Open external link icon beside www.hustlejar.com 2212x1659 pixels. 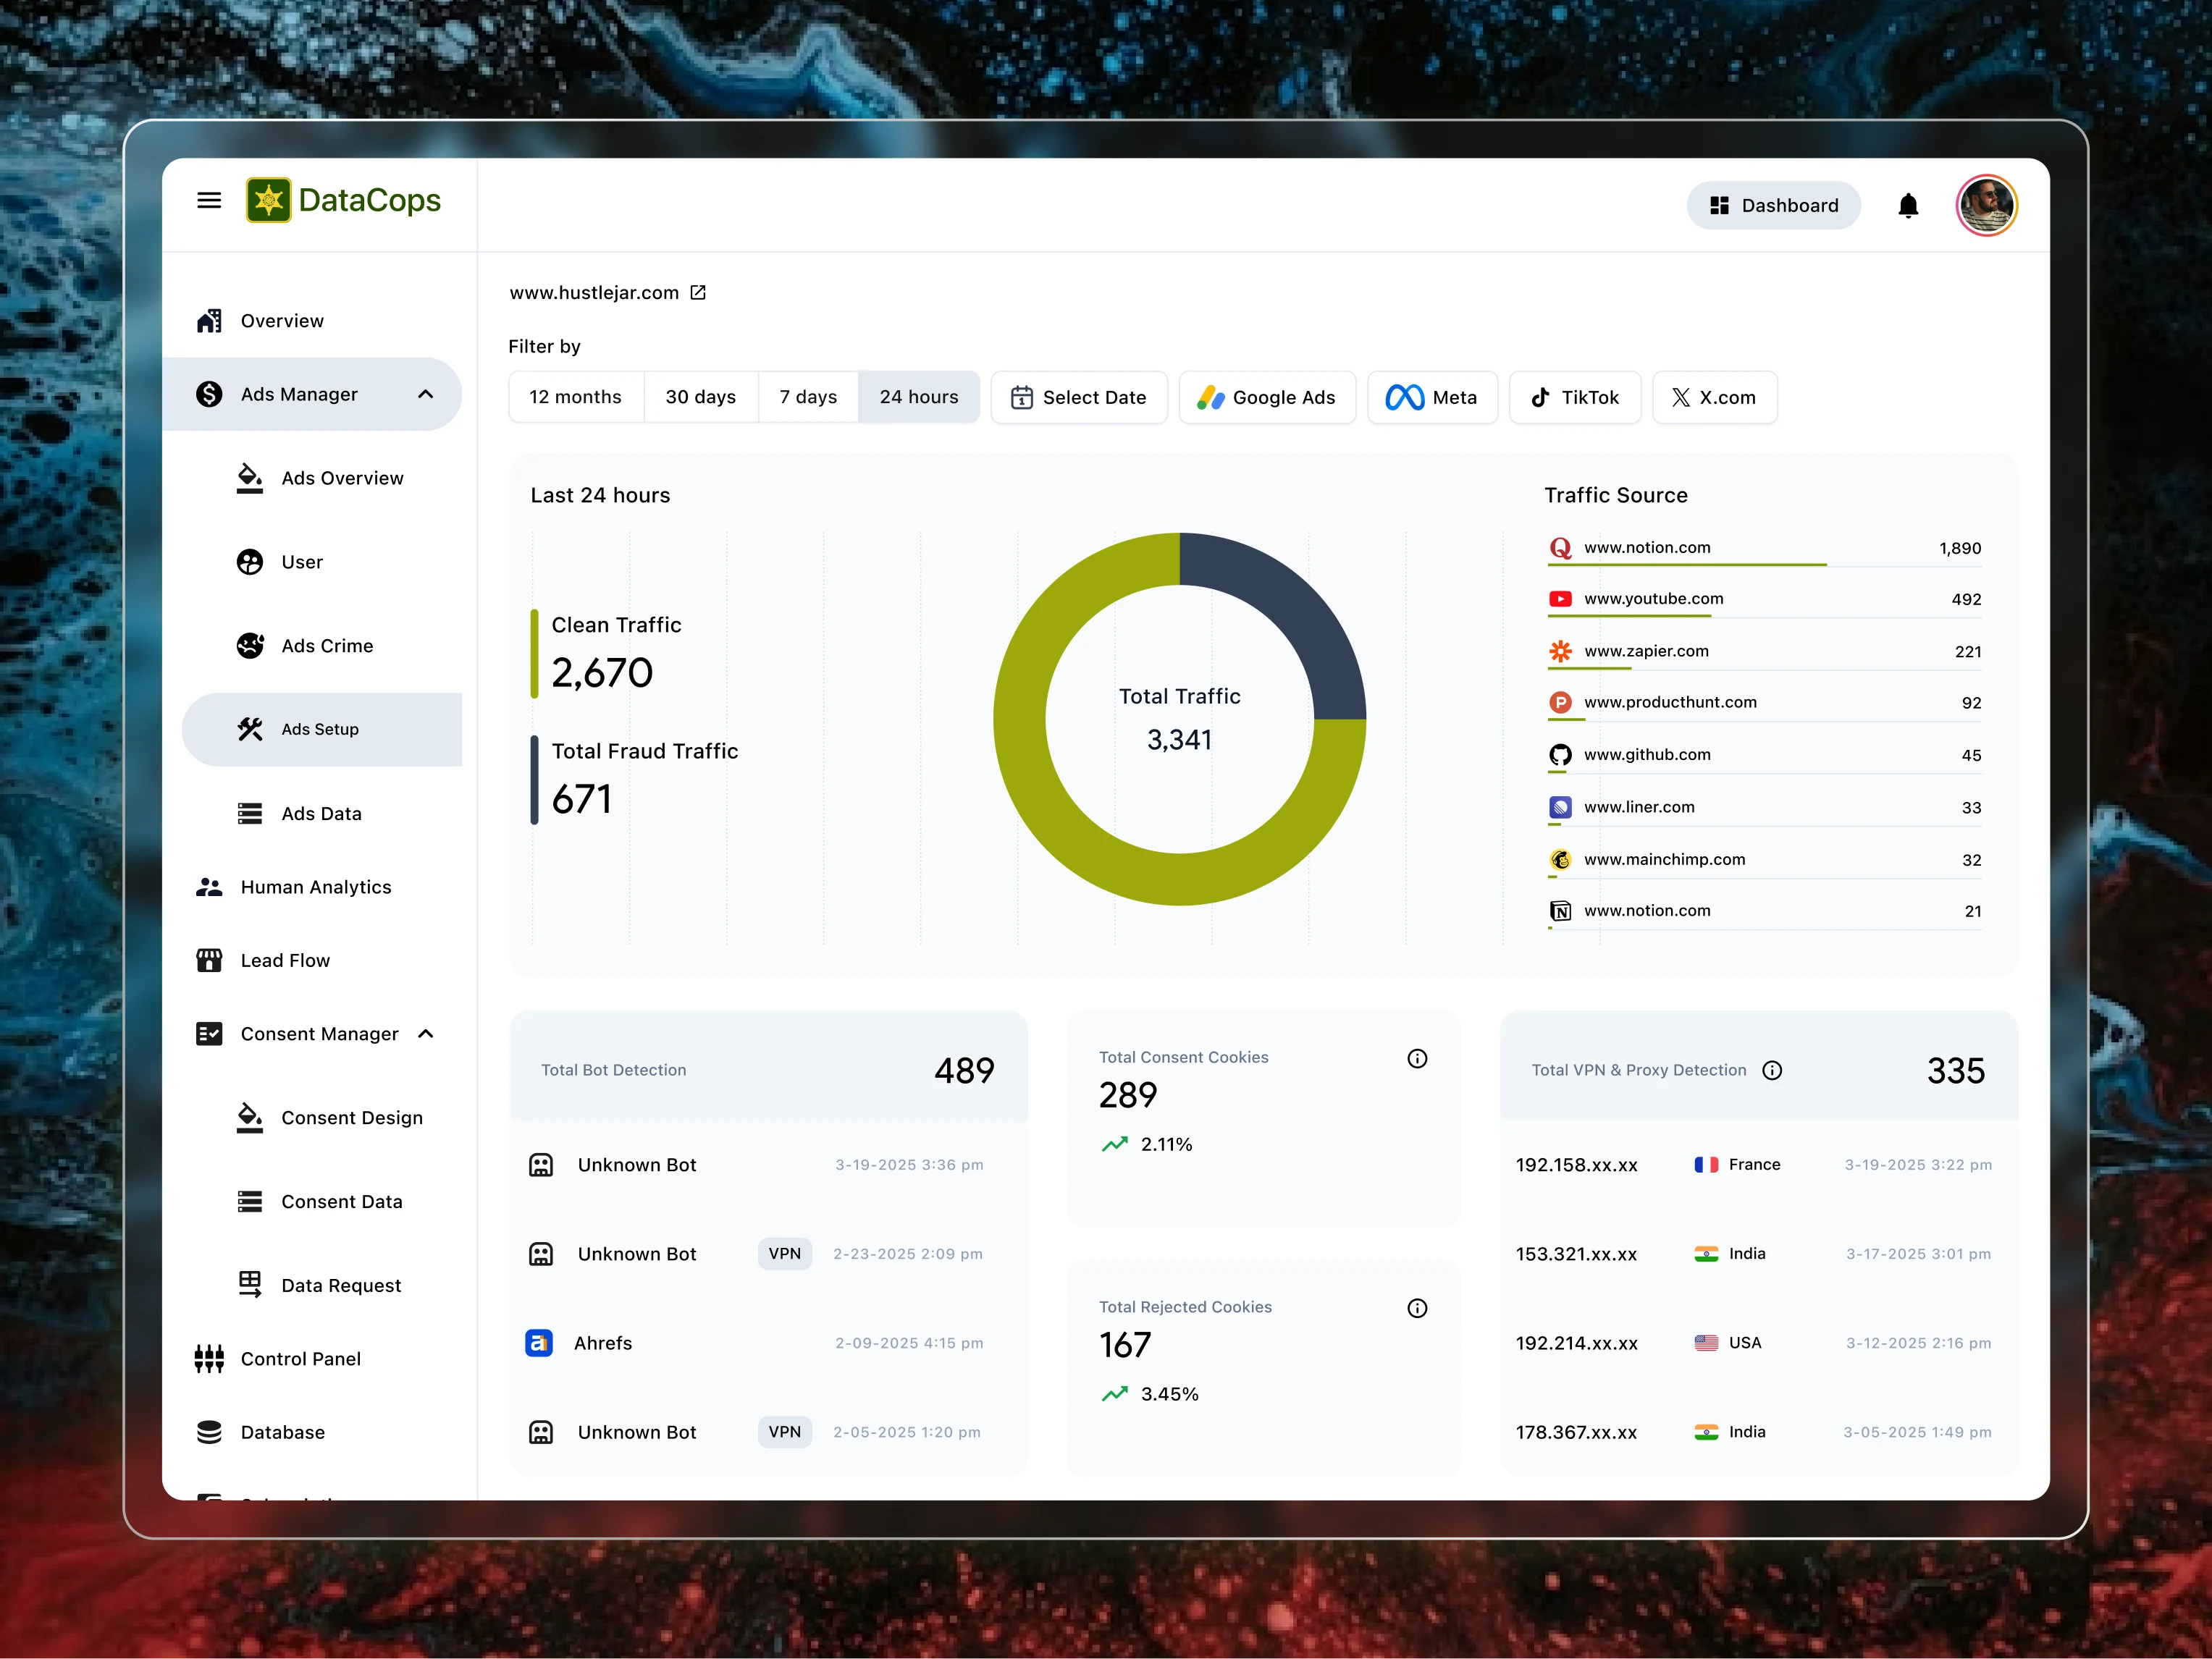[698, 293]
